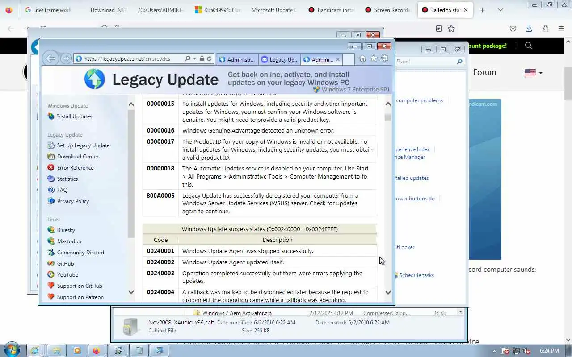Open the IE address bar autocomplete dropdown arrow
This screenshot has width=572, height=357.
(195, 59)
